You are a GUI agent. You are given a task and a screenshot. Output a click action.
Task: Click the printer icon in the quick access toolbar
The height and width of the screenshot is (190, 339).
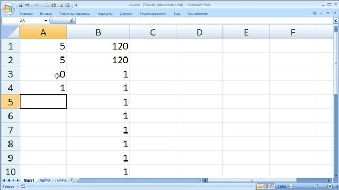pyautogui.click(x=54, y=5)
